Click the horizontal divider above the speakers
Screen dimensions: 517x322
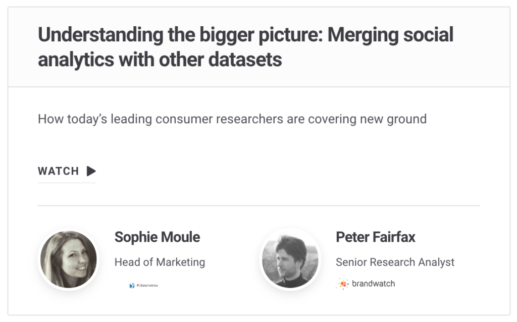[259, 205]
